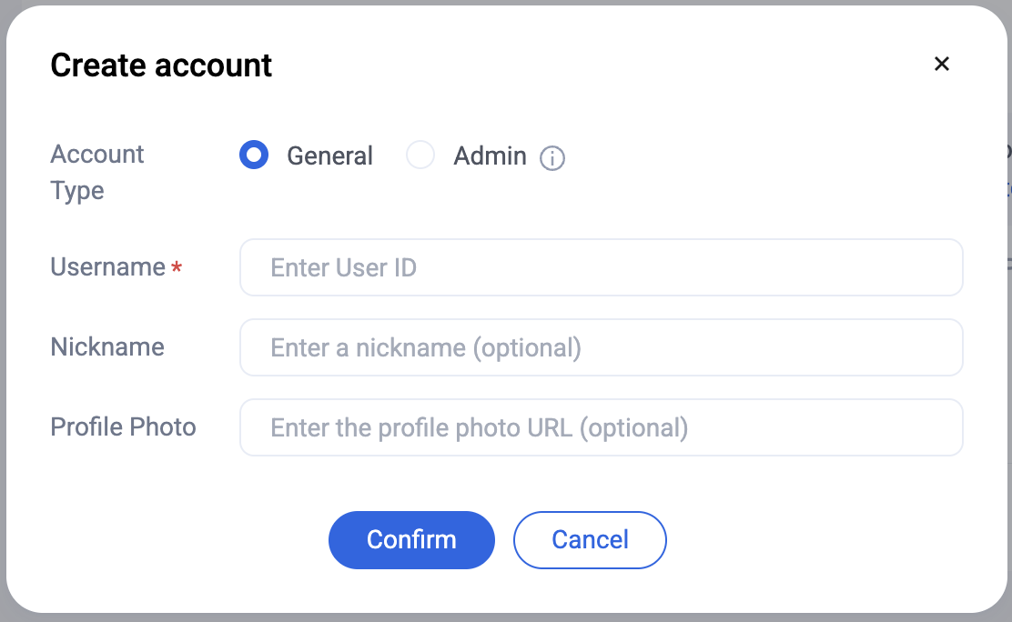
Task: Cancel the account creation
Action: (590, 540)
